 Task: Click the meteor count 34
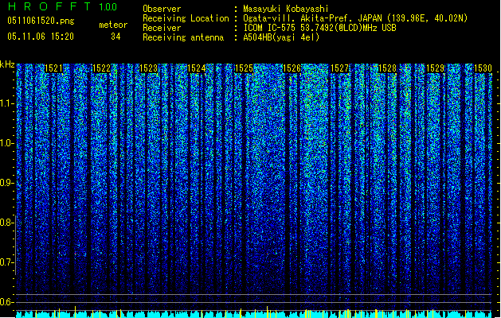pos(115,37)
